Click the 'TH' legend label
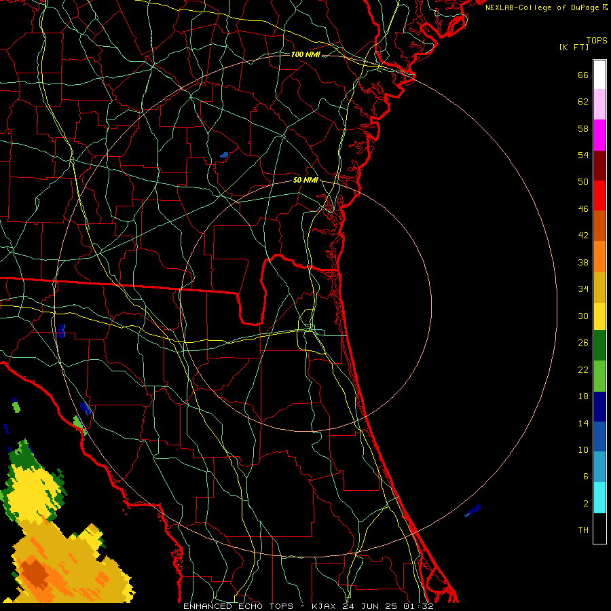 coord(583,530)
